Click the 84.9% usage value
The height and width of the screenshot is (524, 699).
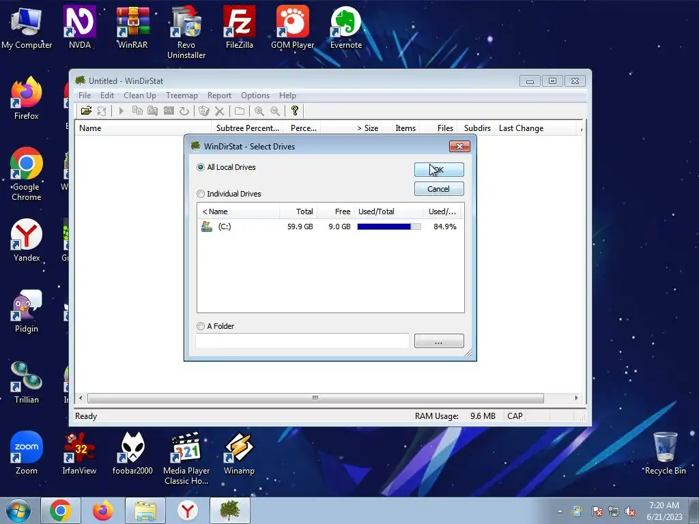tap(445, 227)
